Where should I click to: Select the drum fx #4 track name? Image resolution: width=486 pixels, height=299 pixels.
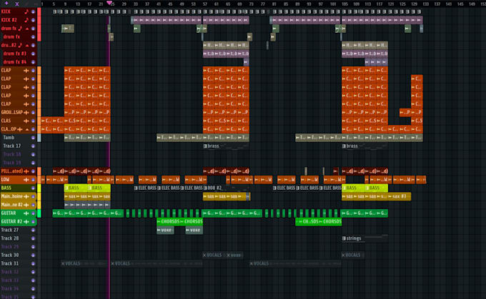[x=15, y=62]
